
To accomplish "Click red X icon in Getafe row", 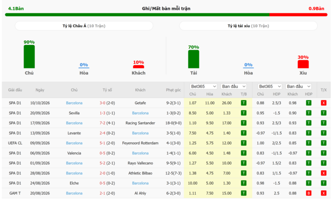I will pyautogui.click(x=323, y=103).
